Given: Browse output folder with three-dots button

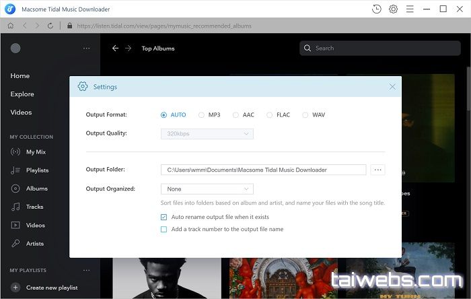Looking at the screenshot, I should pos(378,170).
